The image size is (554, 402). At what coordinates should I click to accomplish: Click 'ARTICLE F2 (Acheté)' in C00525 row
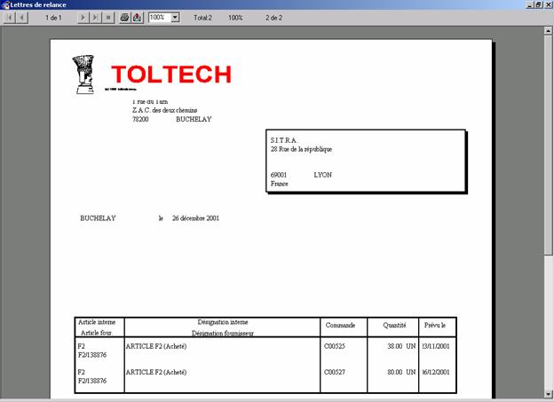(x=156, y=346)
